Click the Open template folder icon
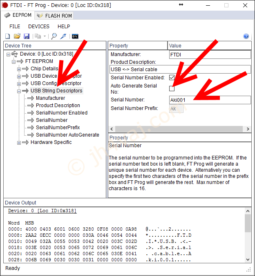 [17, 36]
